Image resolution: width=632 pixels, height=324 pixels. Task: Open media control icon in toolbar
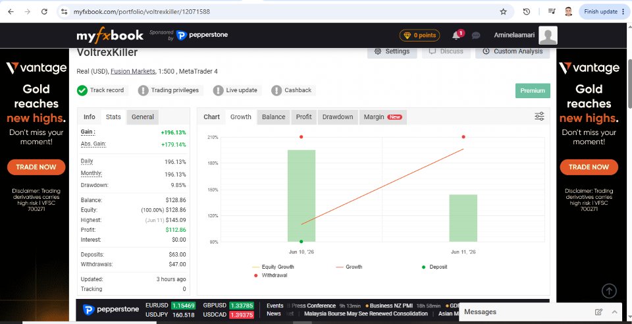pyautogui.click(x=552, y=12)
